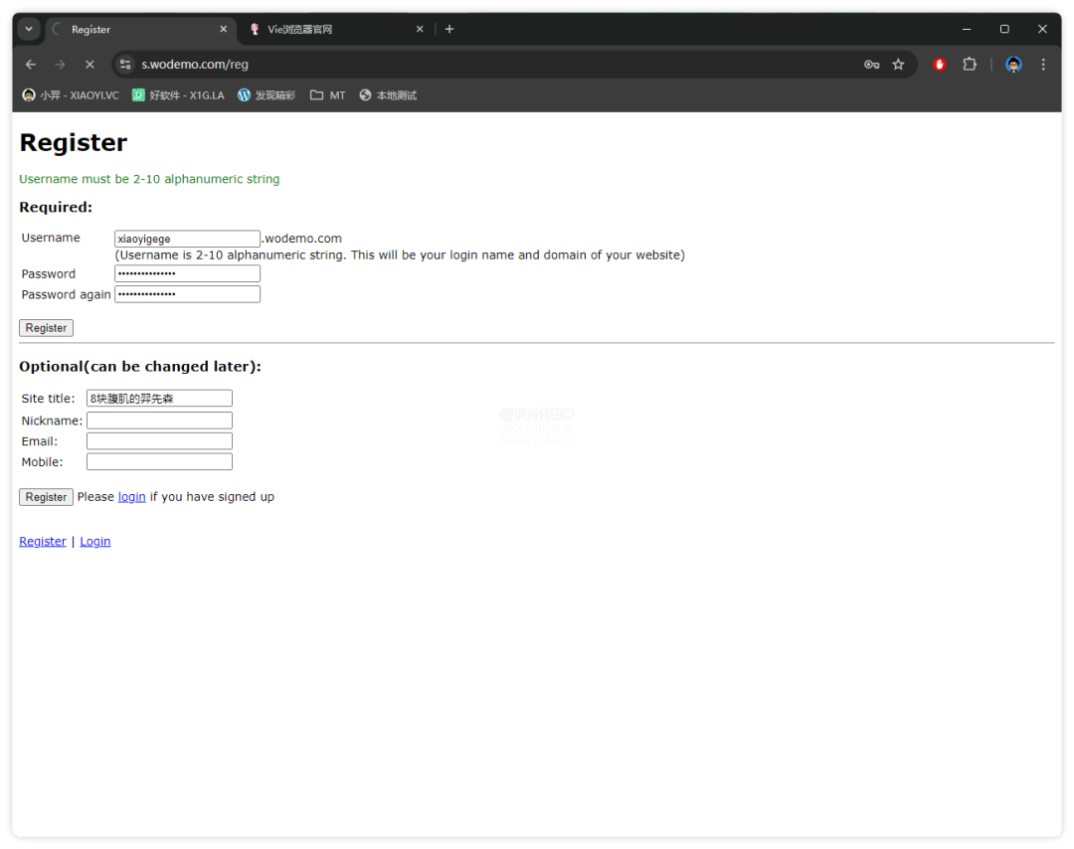
Task: Click the Password input field
Action: tap(187, 273)
